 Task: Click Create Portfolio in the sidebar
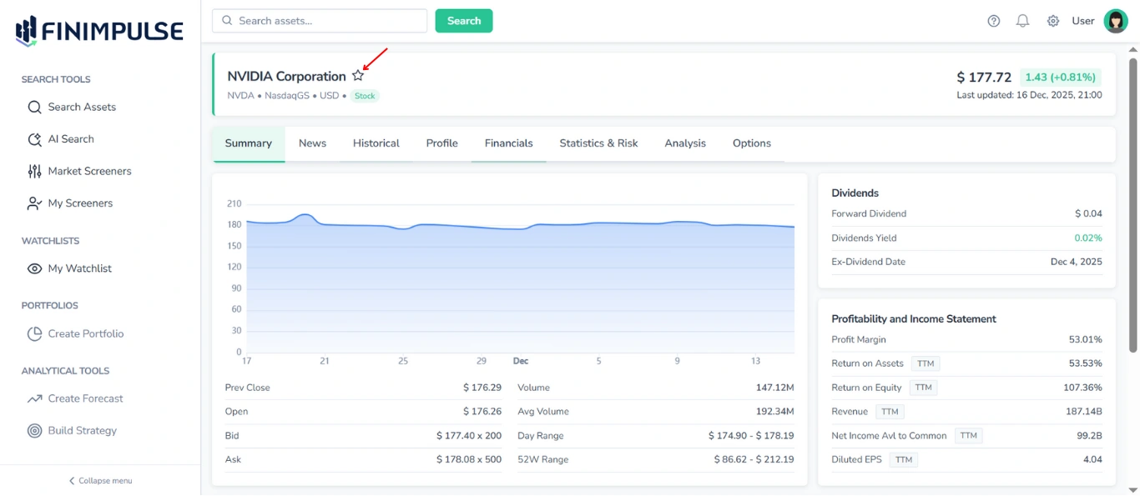(86, 333)
